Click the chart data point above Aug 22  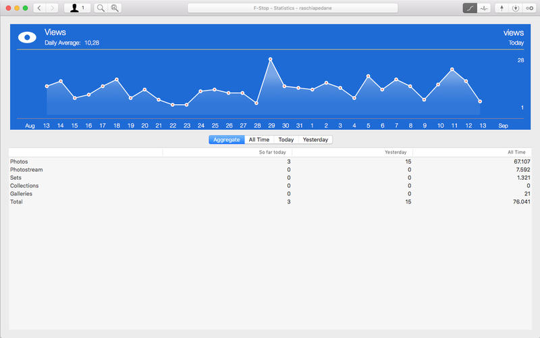[x=173, y=105]
